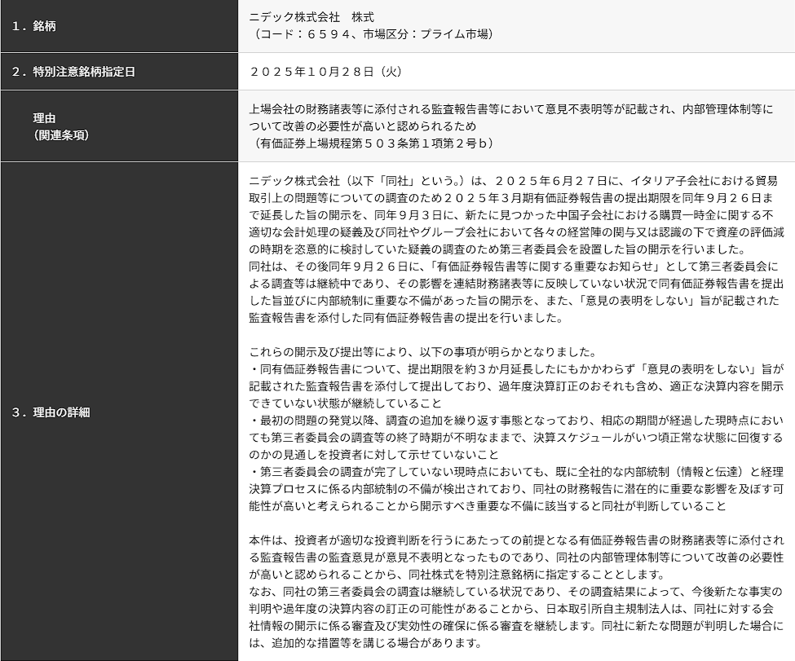The image size is (795, 661).
Task: Click the line 'コード：６５９４、市場区分：プライム市場'
Action: (x=374, y=34)
